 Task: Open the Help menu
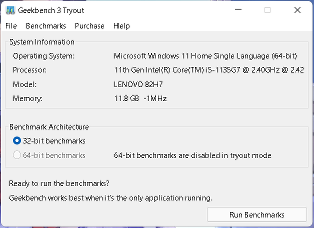122,26
